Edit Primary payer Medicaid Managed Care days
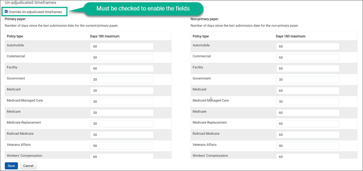Image resolution: width=363 pixels, height=171 pixels. (122, 102)
